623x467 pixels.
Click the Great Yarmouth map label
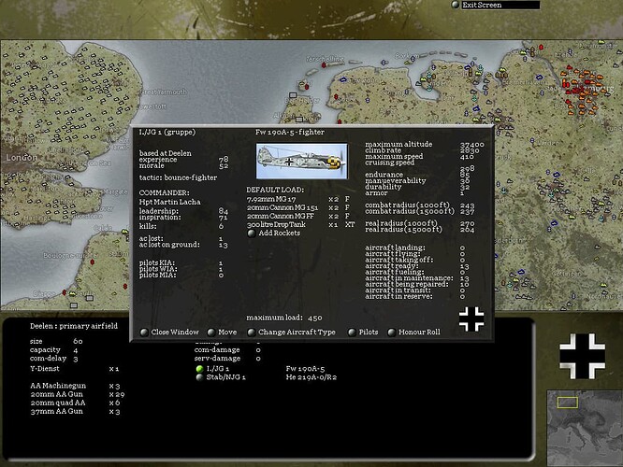click(x=164, y=92)
